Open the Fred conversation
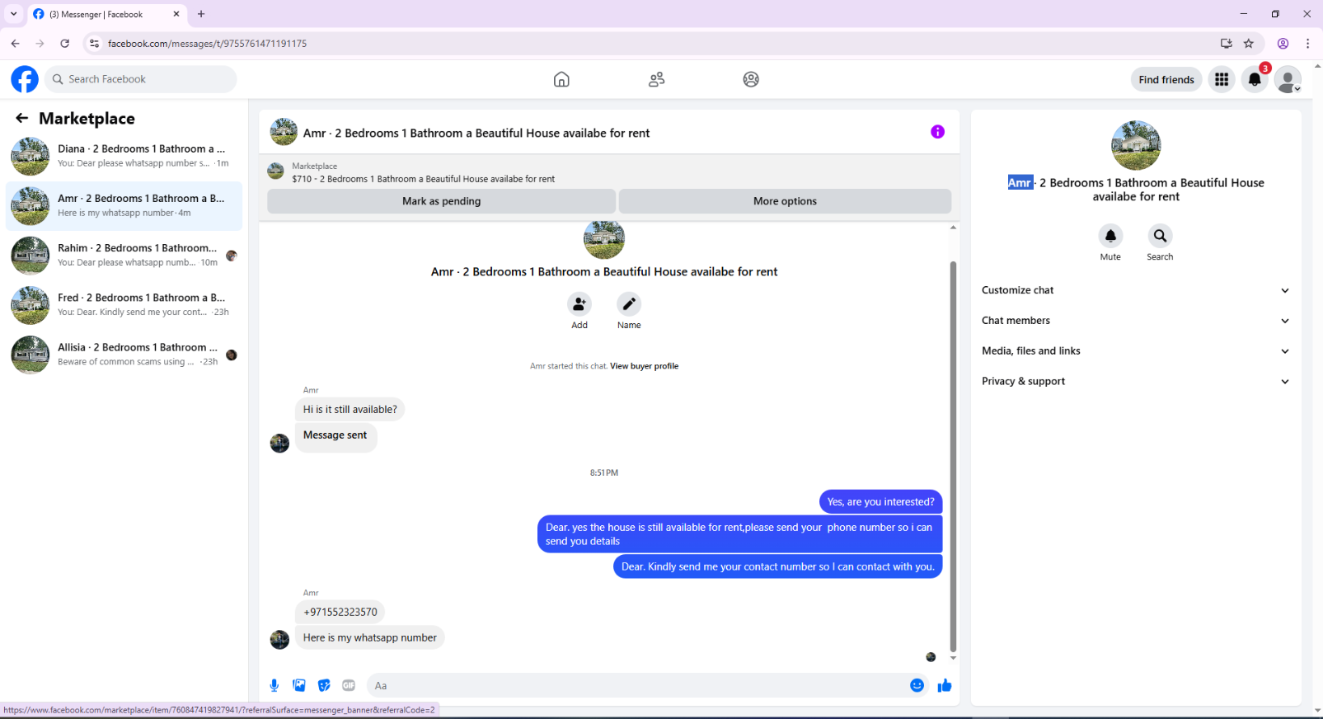Viewport: 1323px width, 719px height. tap(124, 305)
